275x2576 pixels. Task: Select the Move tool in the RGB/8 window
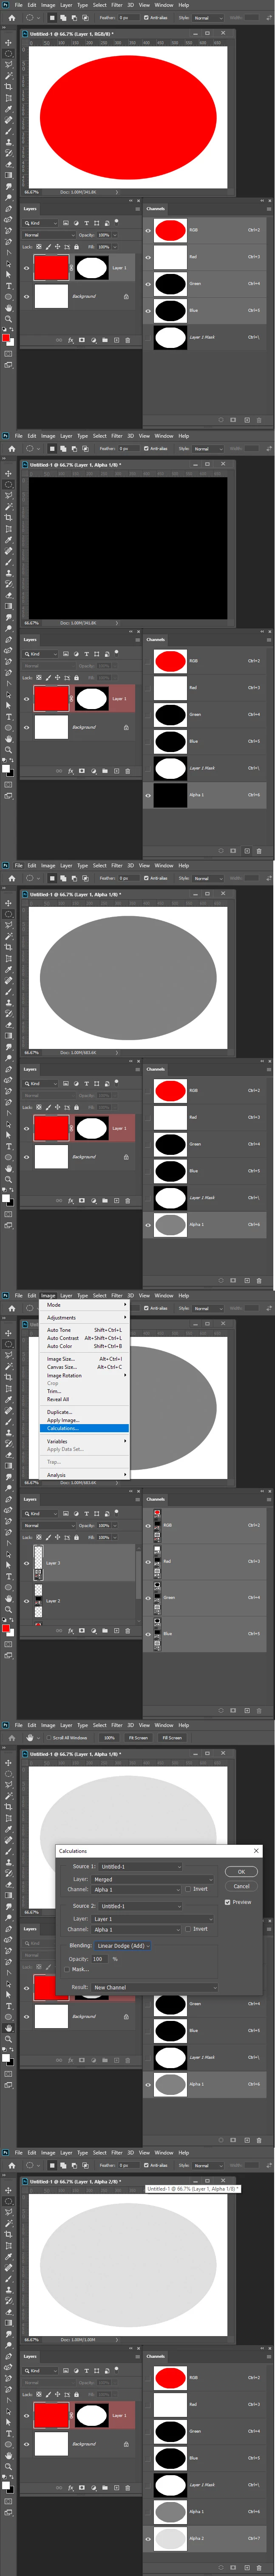[8, 43]
